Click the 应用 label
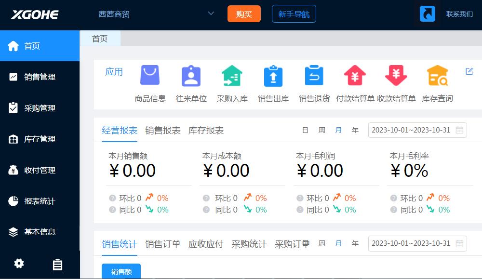 tap(114, 72)
